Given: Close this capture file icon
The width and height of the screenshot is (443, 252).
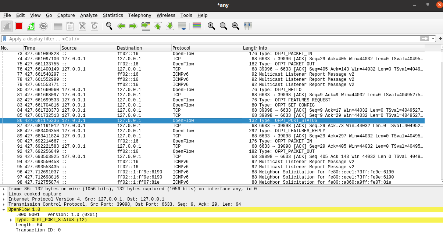Looking at the screenshot, I should tap(82, 26).
